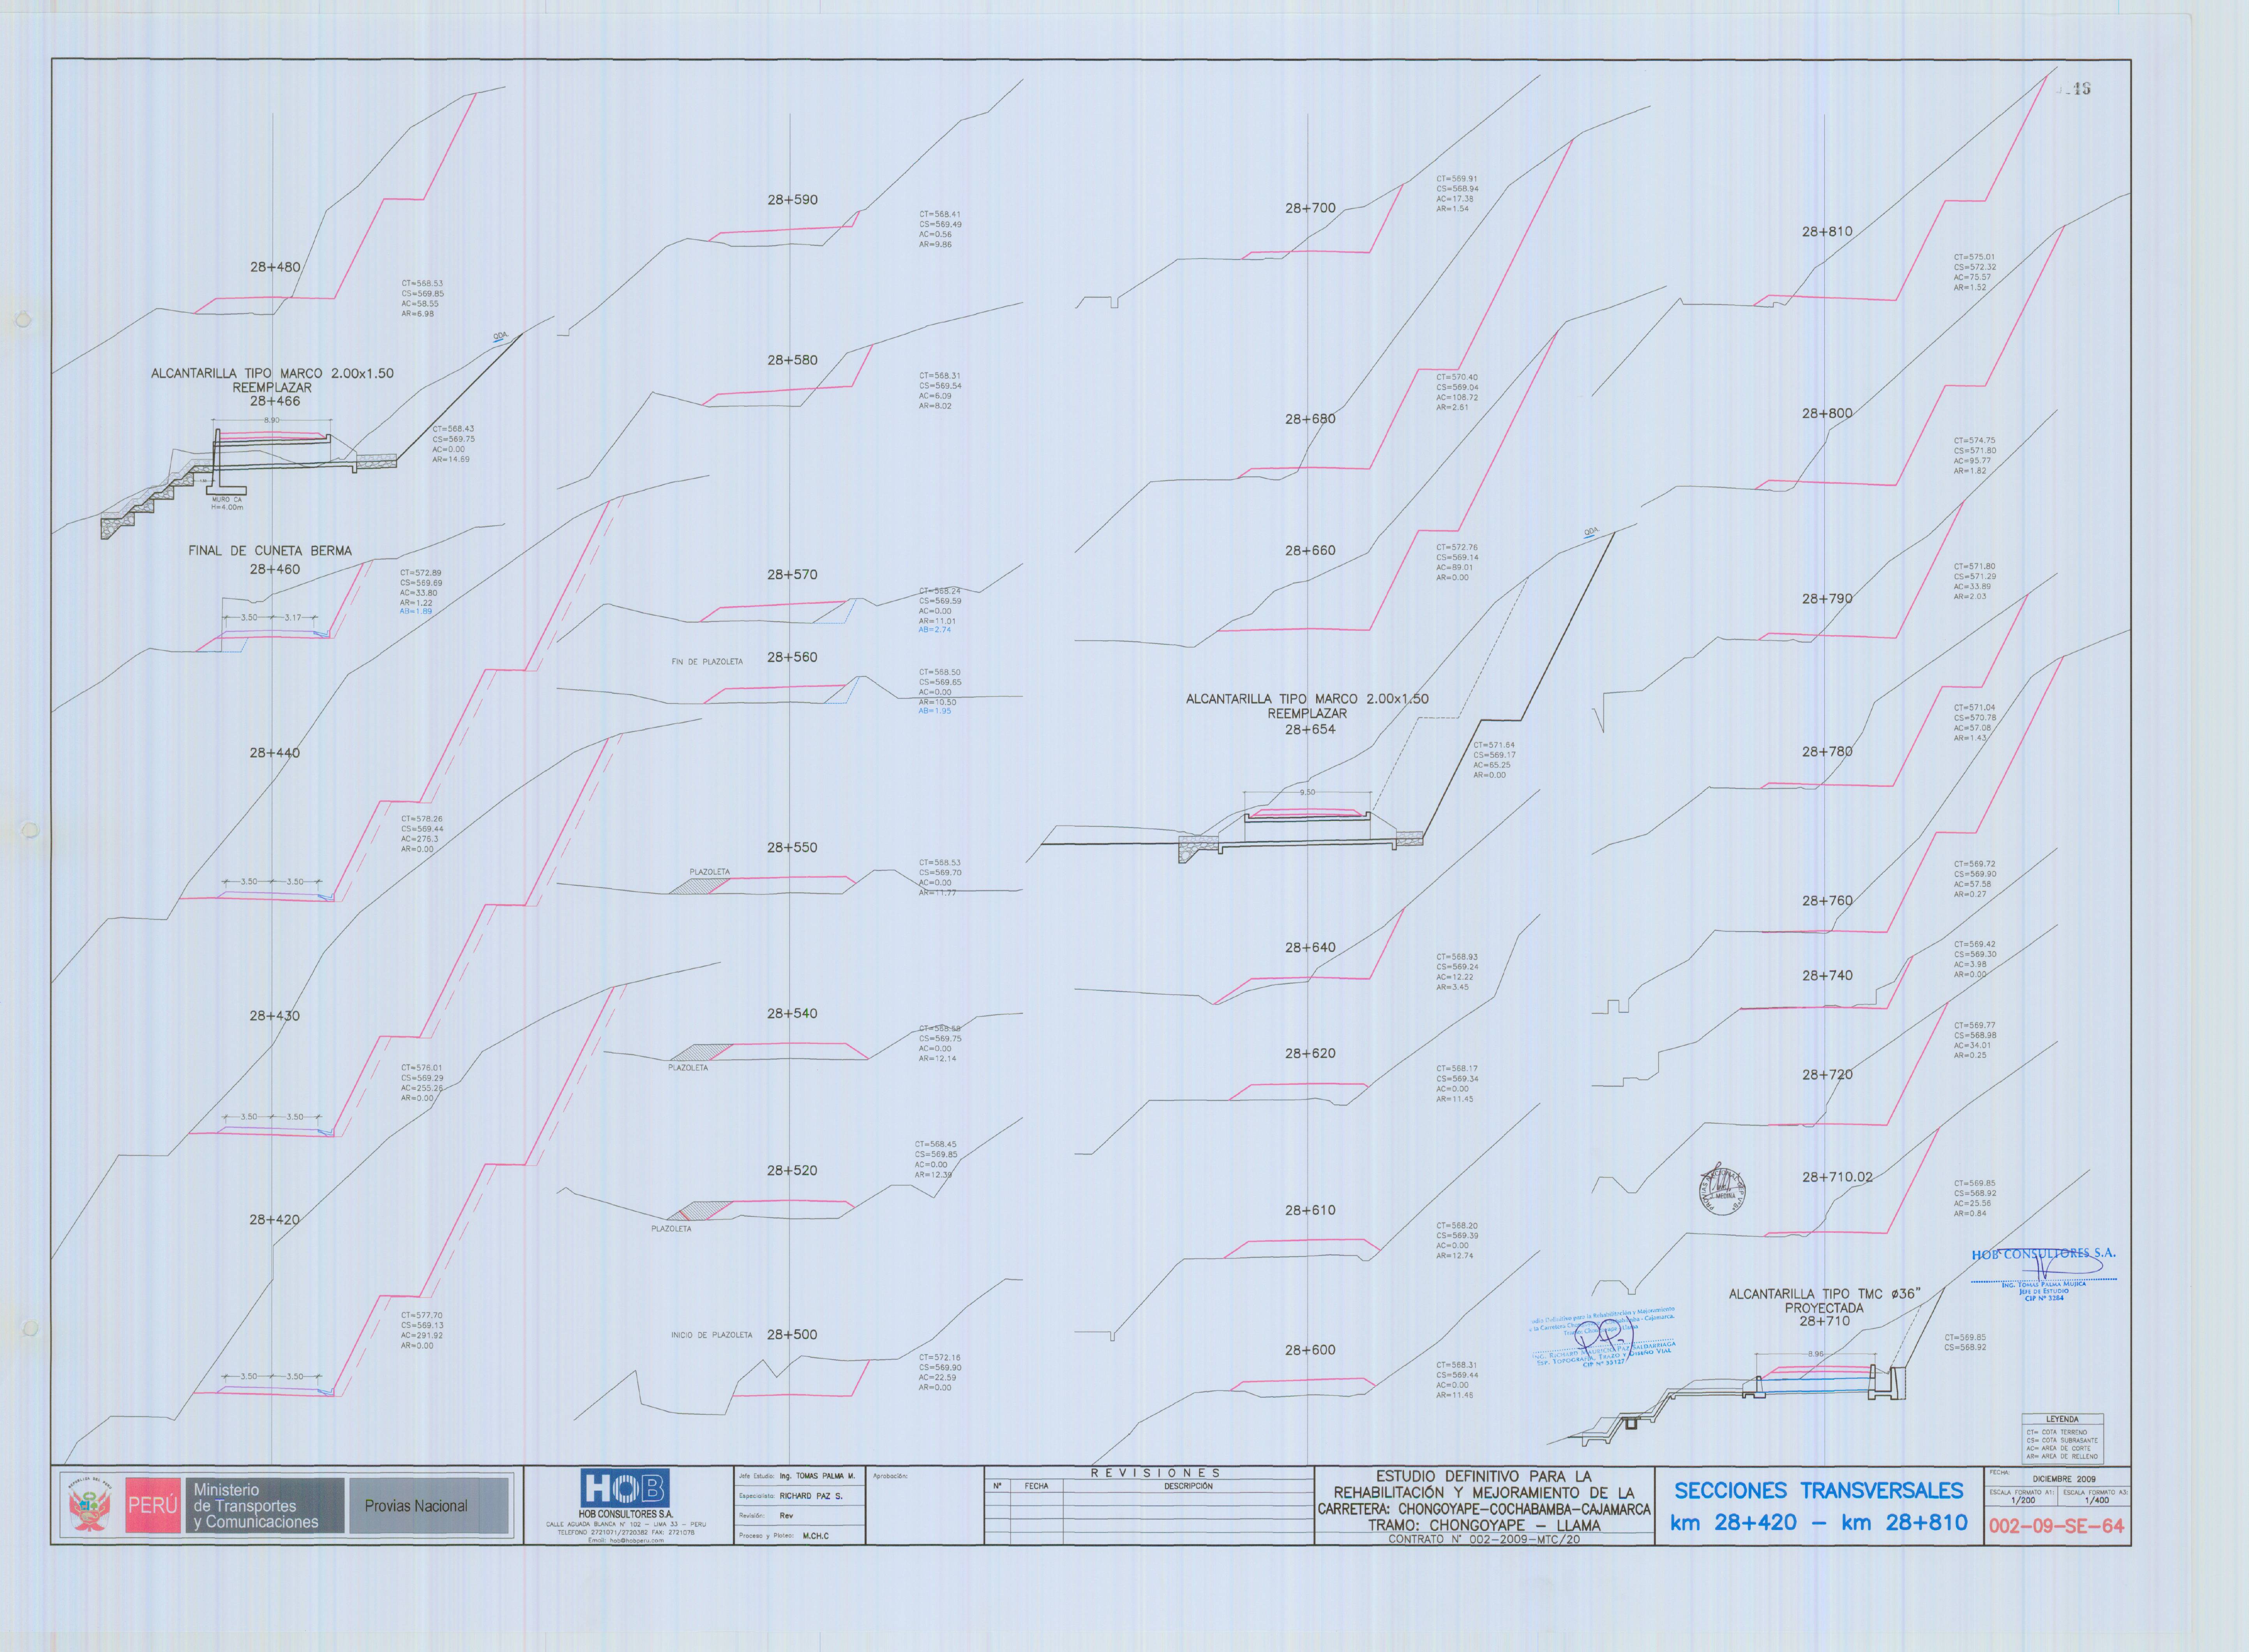Viewport: 2249px width, 1652px height.
Task: Click the blue topography specialist signature stamp
Action: (1603, 1338)
